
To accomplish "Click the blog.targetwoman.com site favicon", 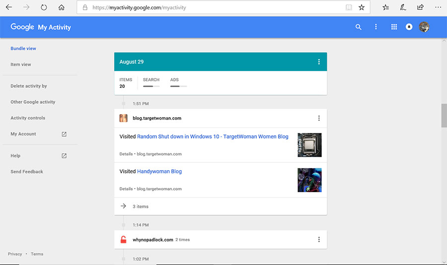I will [124, 118].
